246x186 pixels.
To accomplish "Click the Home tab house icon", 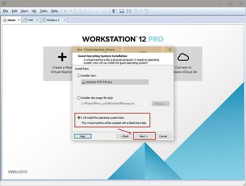I will tap(5, 20).
